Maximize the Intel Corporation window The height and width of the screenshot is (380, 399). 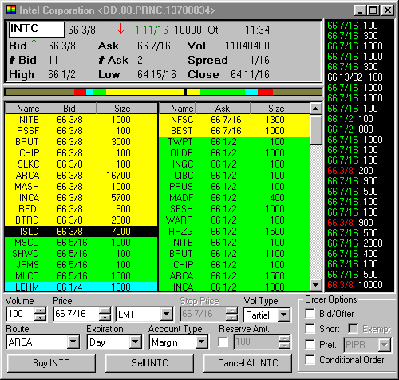(x=373, y=10)
